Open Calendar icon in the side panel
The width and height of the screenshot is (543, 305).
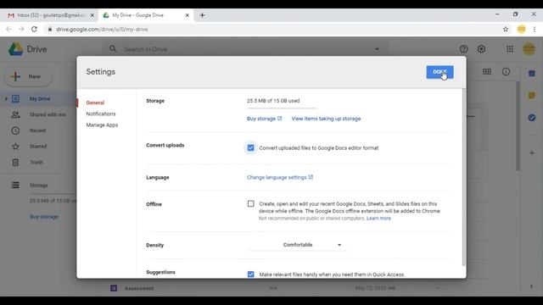pyautogui.click(x=532, y=74)
